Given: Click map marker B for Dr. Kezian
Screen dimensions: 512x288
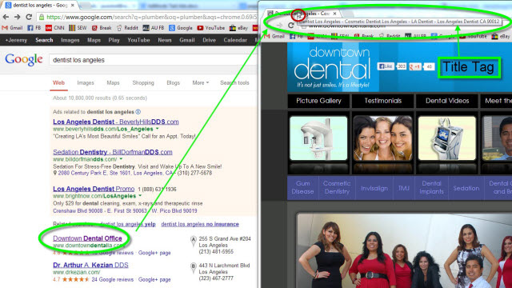Looking at the screenshot, I should coord(194,268).
